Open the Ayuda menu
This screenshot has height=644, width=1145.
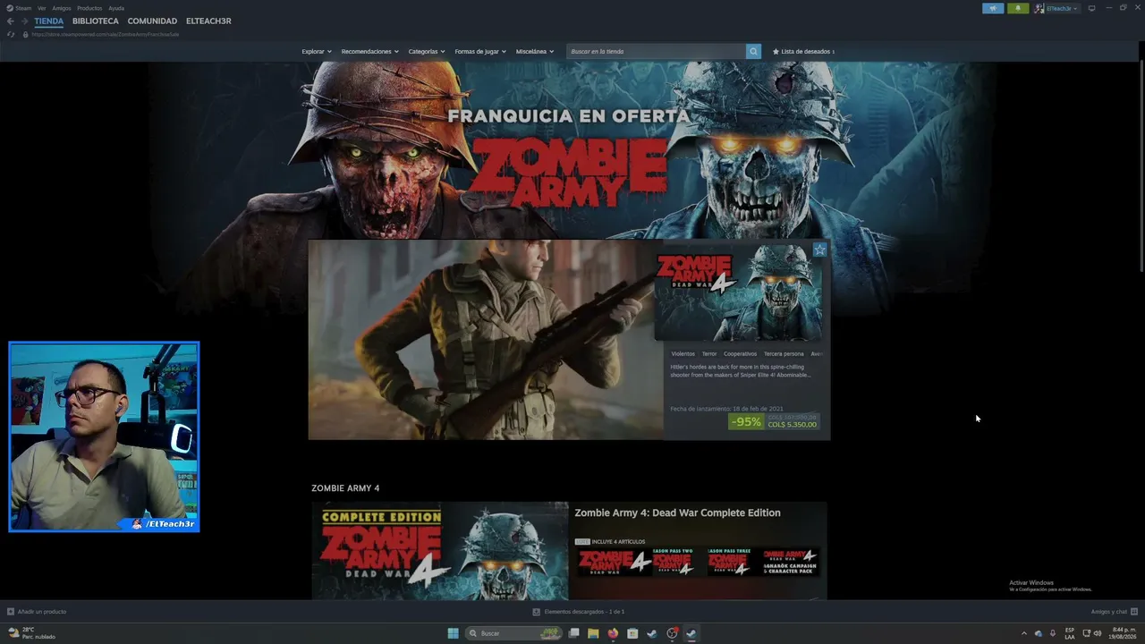[x=116, y=8]
